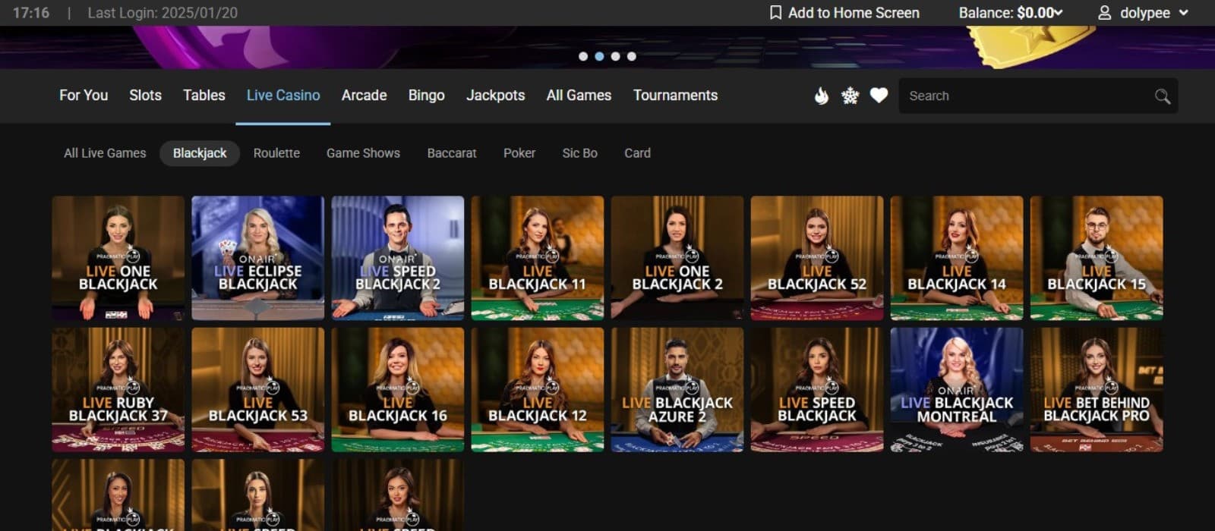Open Live Blackjack Azure 2

tap(677, 390)
